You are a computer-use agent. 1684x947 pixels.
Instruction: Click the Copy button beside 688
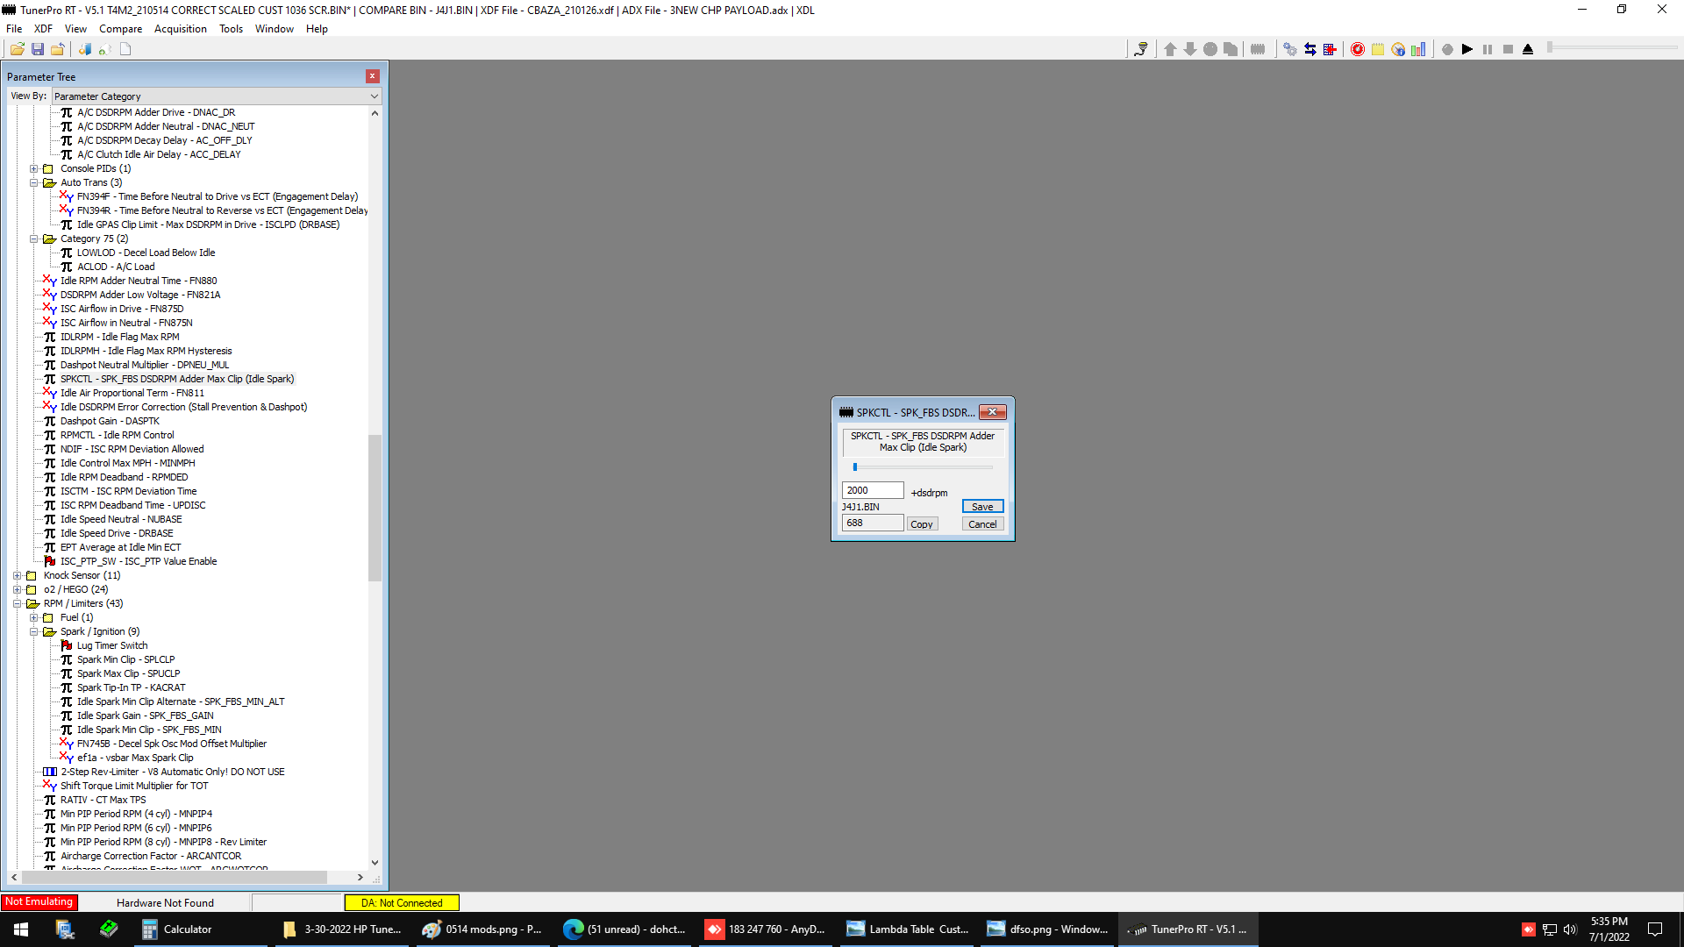pos(921,524)
